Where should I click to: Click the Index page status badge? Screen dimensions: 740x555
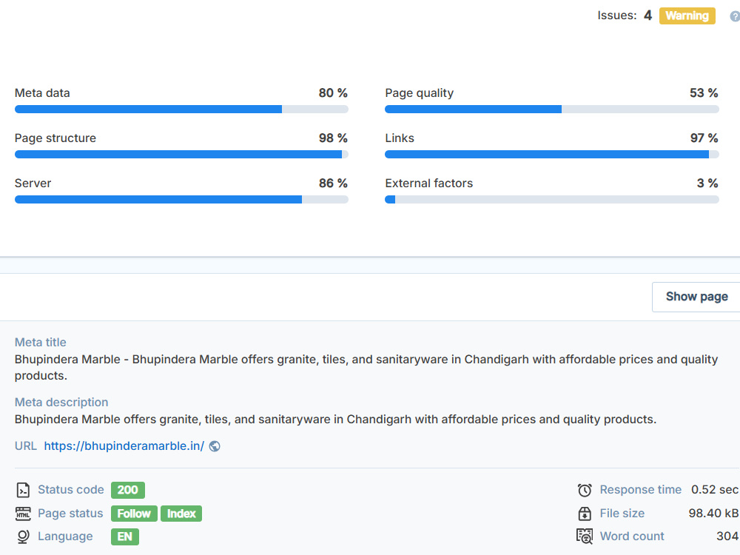[x=181, y=514]
